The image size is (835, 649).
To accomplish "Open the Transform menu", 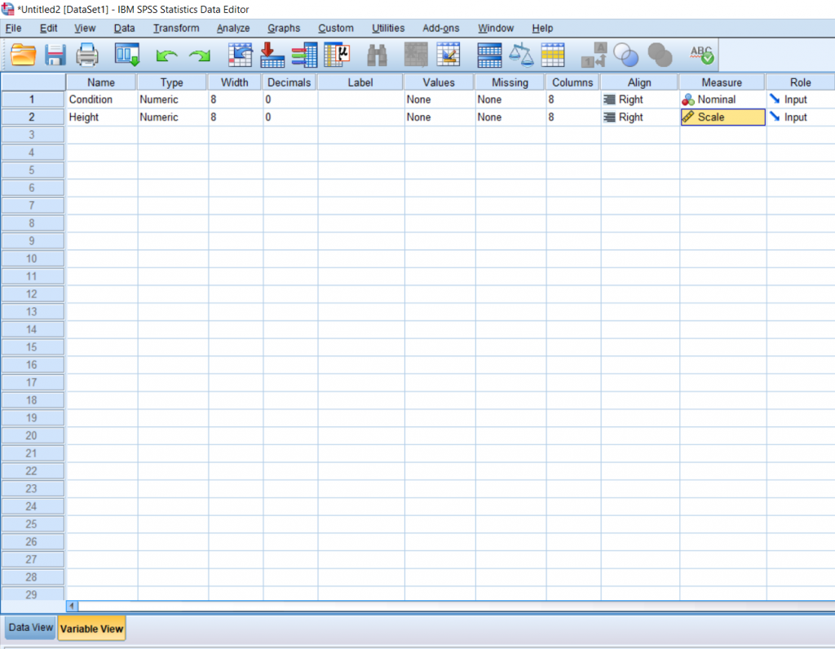I will pyautogui.click(x=176, y=28).
